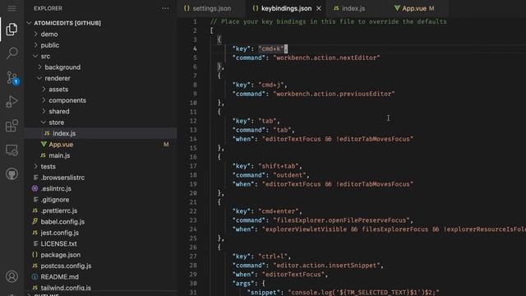Close the keybindings.json tab
The height and width of the screenshot is (296, 526).
click(x=319, y=8)
